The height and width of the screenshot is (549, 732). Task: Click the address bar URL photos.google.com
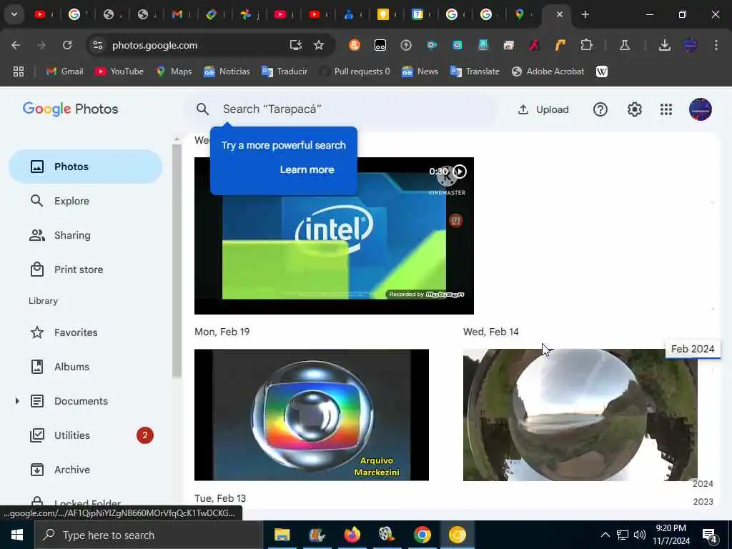click(154, 45)
